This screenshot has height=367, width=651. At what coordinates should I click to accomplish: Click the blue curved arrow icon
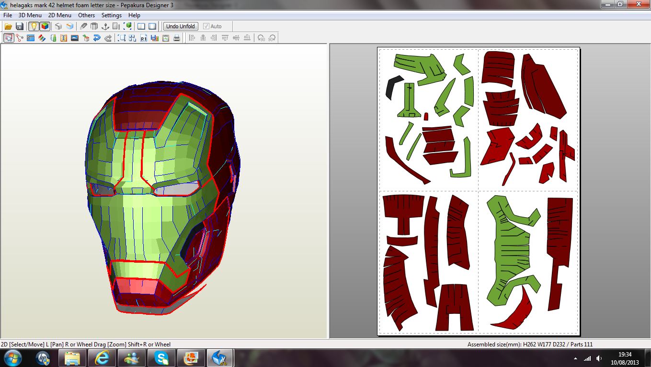(97, 38)
